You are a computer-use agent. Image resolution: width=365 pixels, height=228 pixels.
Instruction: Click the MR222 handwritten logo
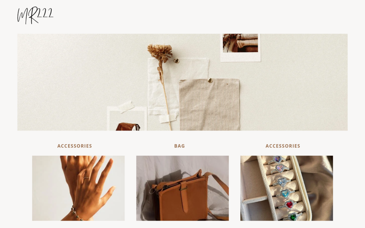35,15
